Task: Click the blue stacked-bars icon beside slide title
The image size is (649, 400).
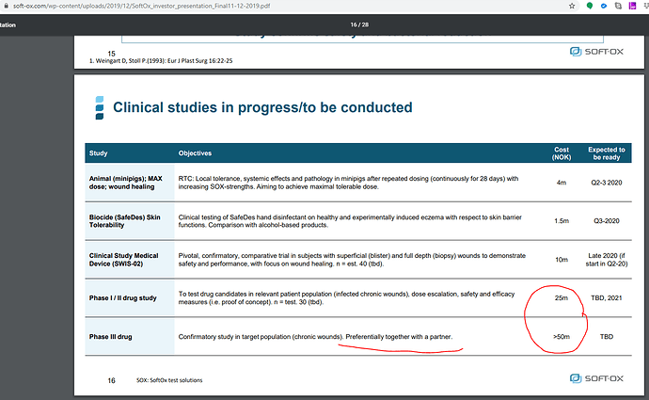Action: click(x=100, y=108)
